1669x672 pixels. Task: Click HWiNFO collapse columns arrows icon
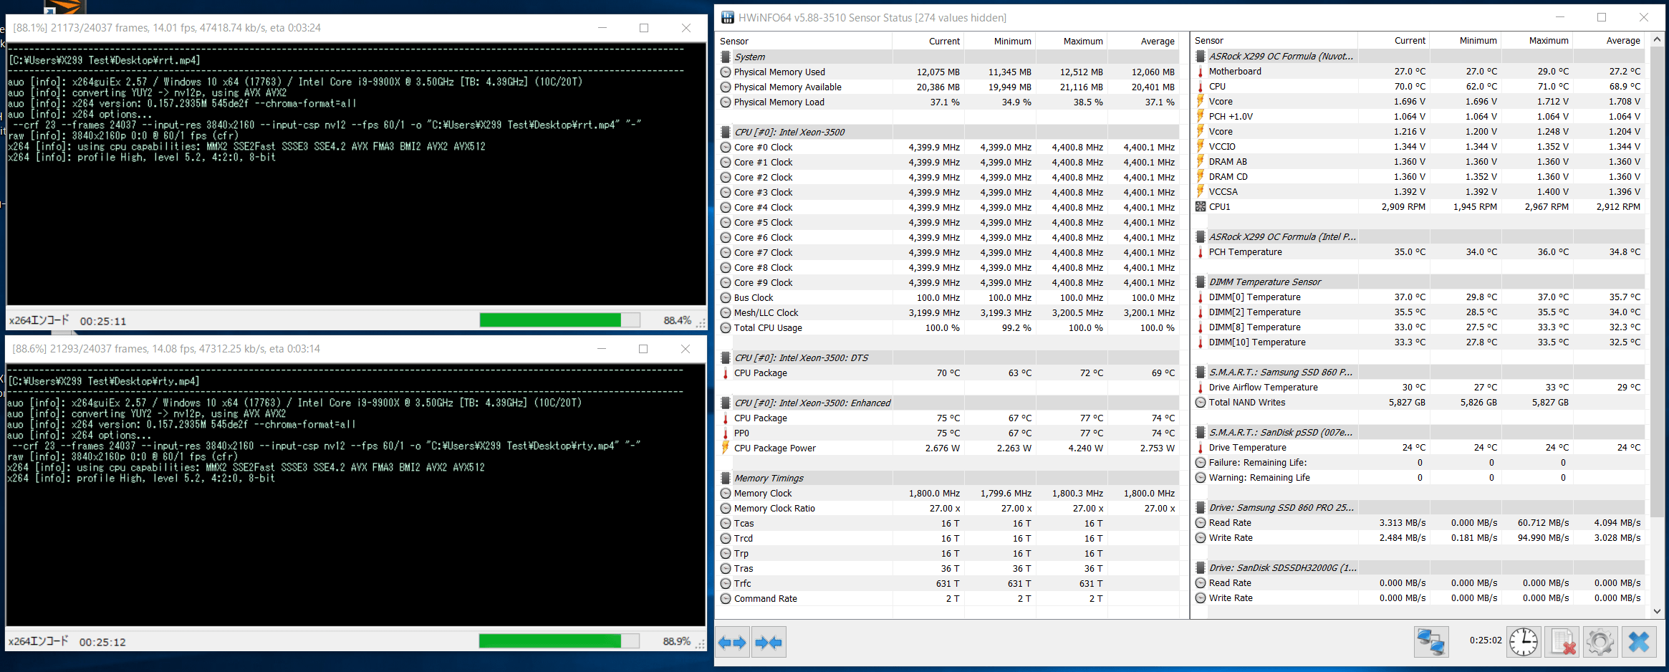[769, 643]
